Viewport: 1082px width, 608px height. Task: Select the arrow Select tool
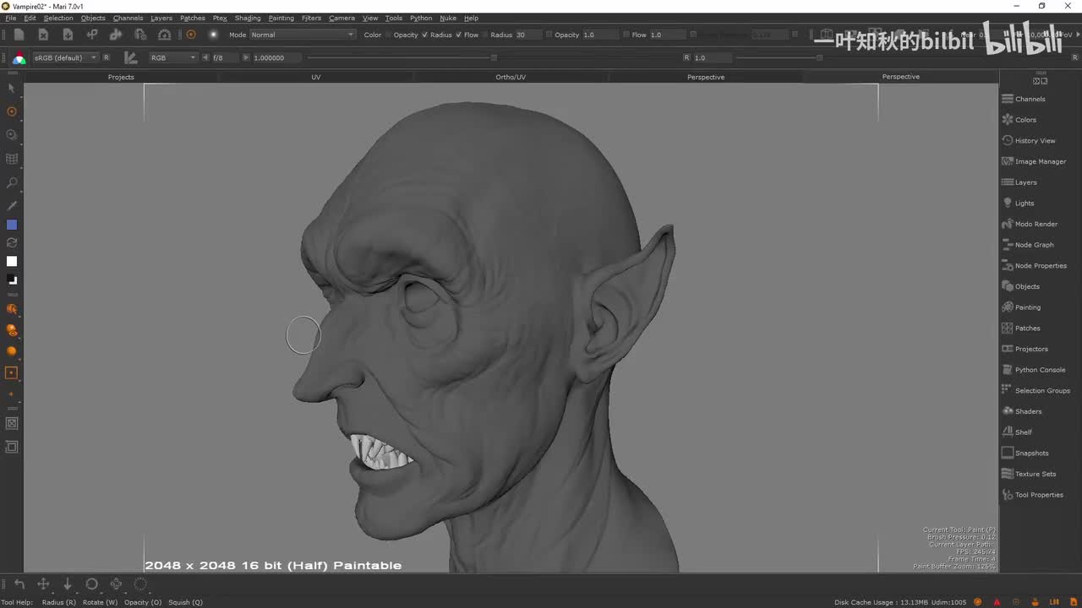pos(12,88)
